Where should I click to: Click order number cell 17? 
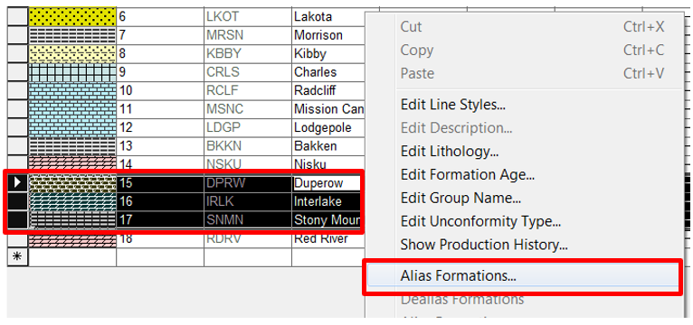(160, 219)
